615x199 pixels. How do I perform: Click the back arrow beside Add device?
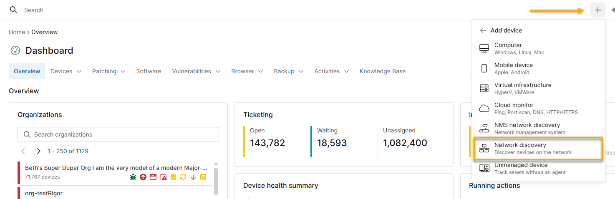(x=483, y=30)
